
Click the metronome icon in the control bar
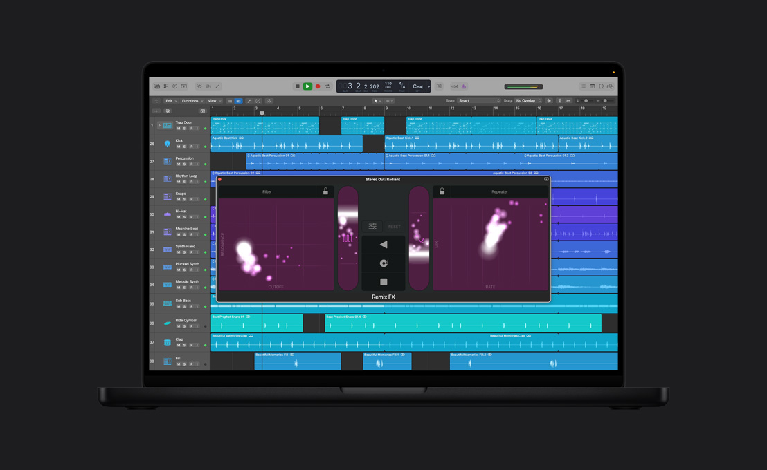pos(465,86)
